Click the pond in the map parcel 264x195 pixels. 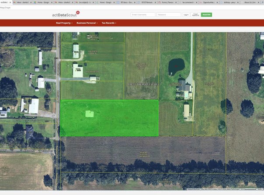pos(176,67)
